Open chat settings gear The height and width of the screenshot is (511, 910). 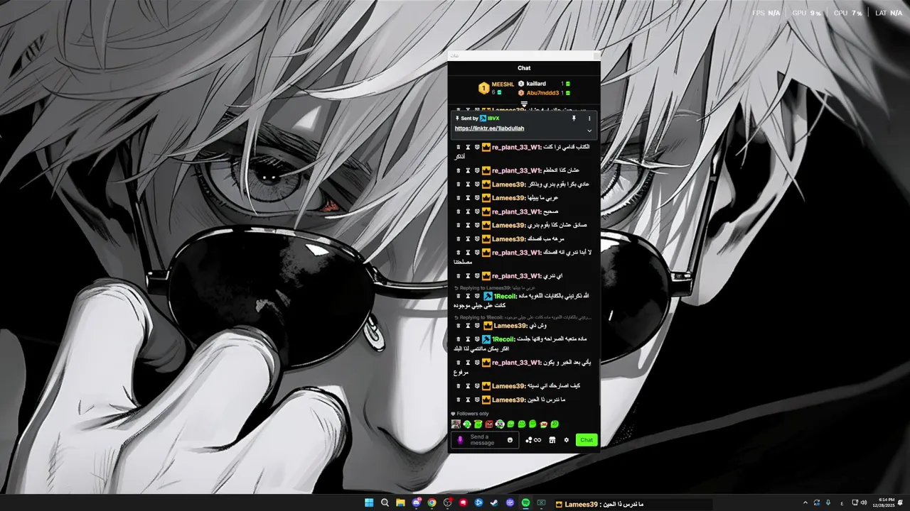[x=567, y=440]
